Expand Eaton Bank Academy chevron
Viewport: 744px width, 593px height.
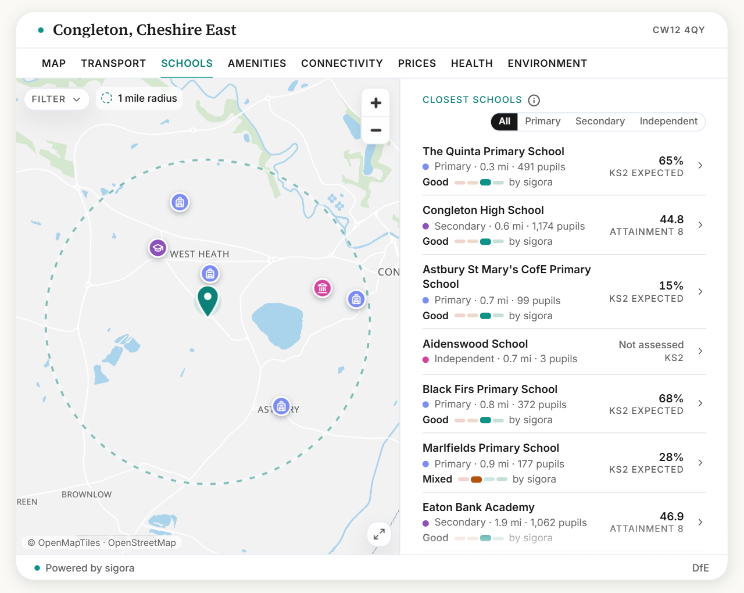coord(700,522)
